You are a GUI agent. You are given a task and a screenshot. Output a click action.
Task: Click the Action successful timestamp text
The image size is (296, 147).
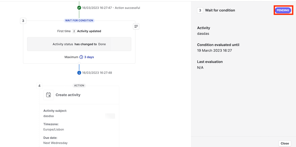tap(111, 8)
